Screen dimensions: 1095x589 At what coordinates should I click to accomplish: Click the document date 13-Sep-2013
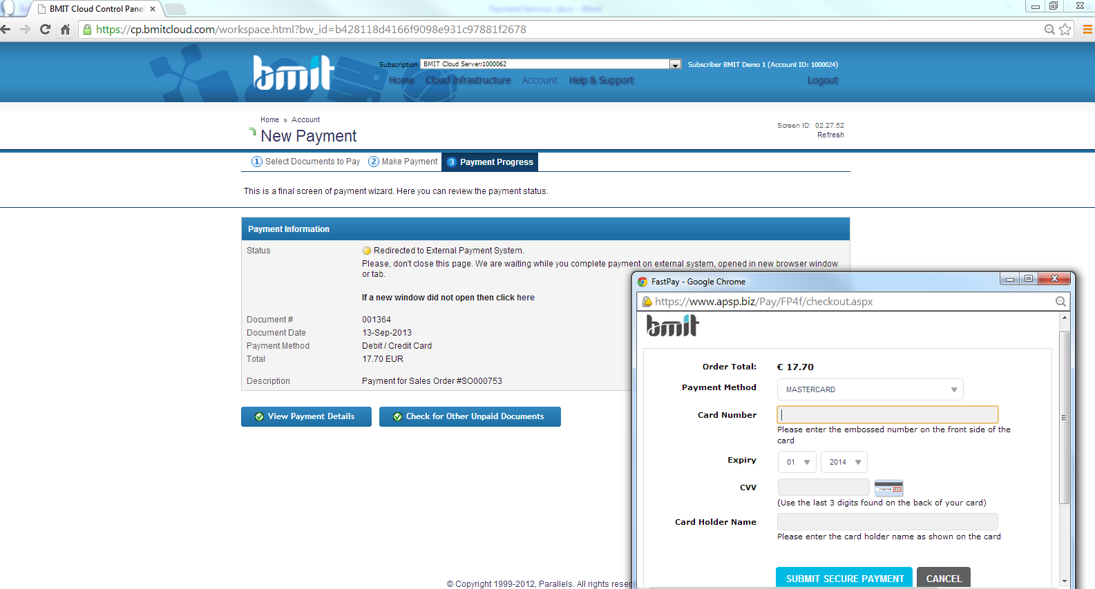point(387,333)
